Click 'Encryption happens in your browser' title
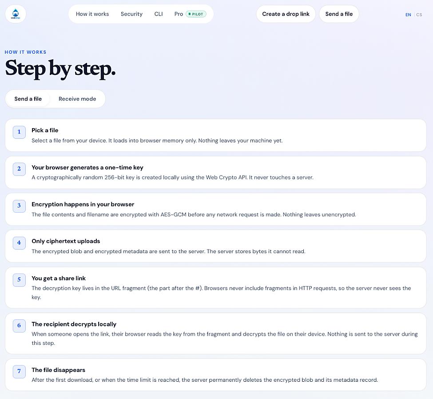Image resolution: width=433 pixels, height=399 pixels. point(83,204)
